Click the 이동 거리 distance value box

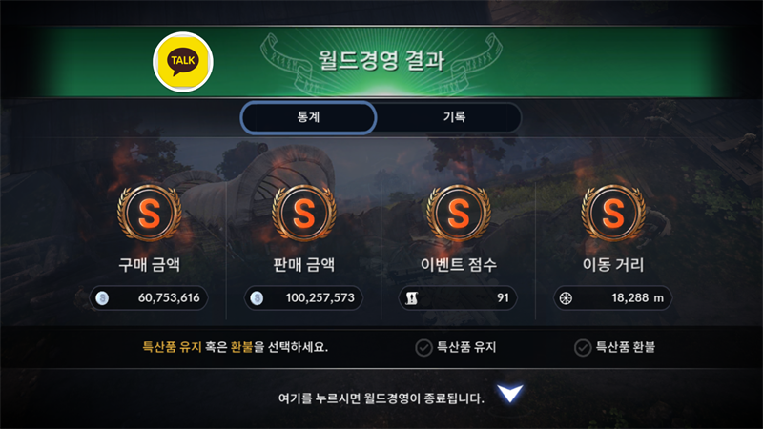(x=612, y=298)
